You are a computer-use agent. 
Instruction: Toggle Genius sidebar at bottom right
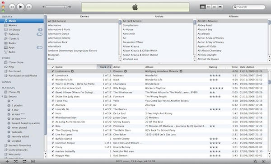click(x=263, y=161)
